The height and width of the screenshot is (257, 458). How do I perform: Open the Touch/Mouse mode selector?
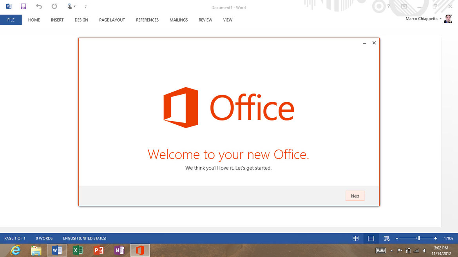click(71, 6)
